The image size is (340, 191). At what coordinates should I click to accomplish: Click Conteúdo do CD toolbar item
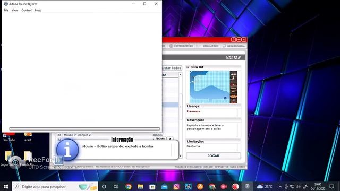tap(181, 46)
